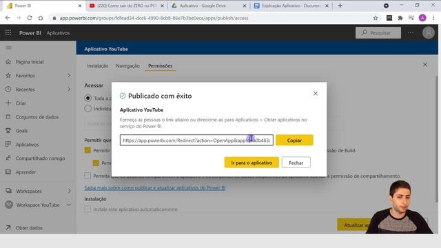Image resolution: width=441 pixels, height=248 pixels.
Task: Bookmark page with the star icon
Action: [x=375, y=18]
